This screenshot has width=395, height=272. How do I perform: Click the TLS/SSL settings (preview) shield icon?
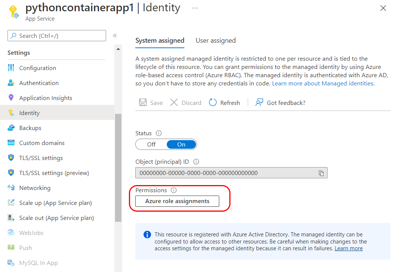11,172
